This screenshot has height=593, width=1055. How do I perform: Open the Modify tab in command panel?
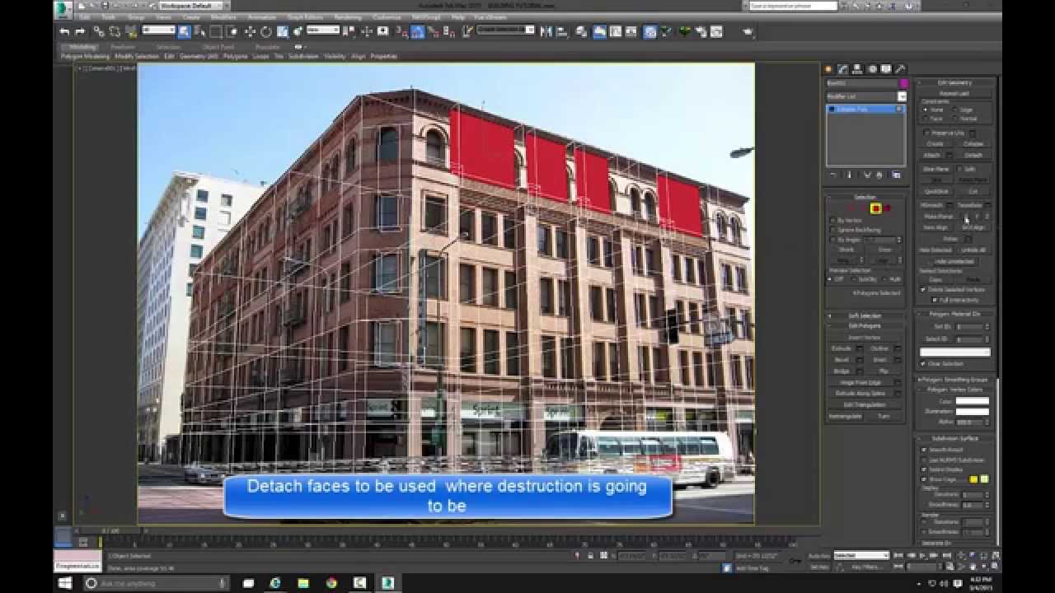[x=843, y=68]
